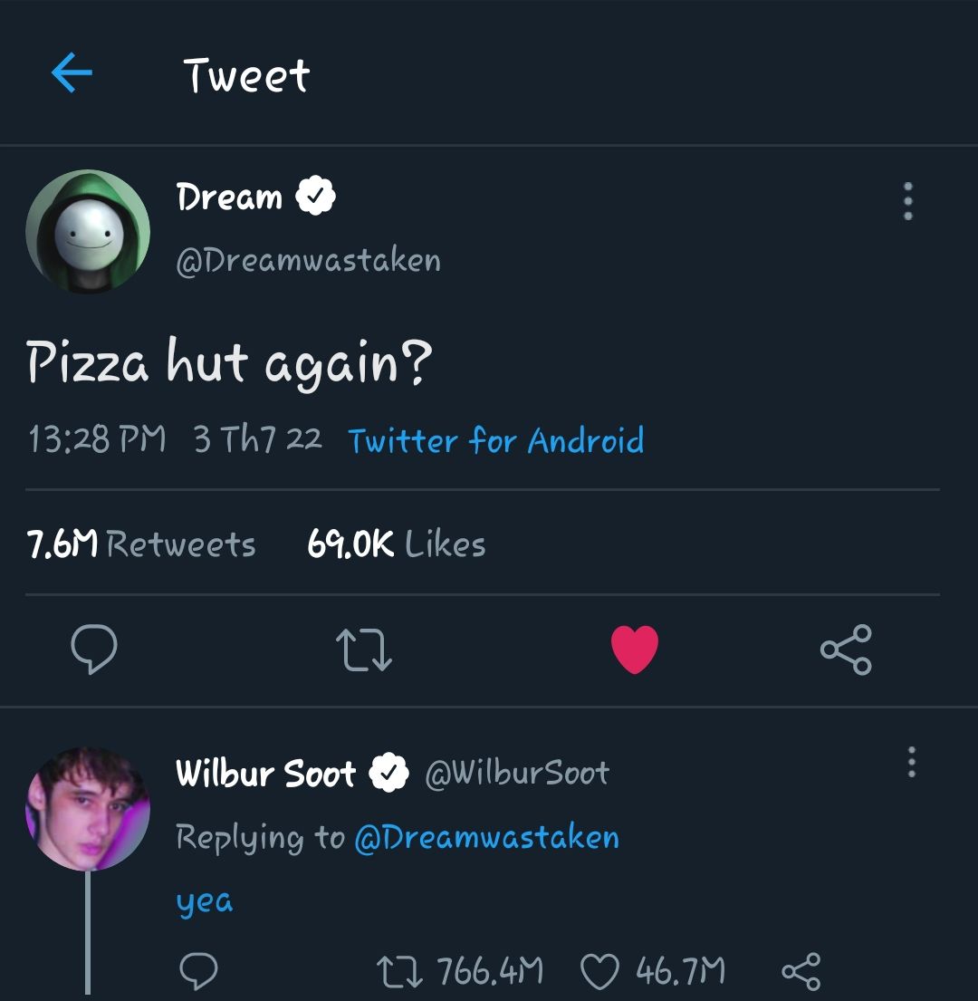Image resolution: width=978 pixels, height=1001 pixels.
Task: Retweet Dream's Pizza hut tweet
Action: pos(364,650)
